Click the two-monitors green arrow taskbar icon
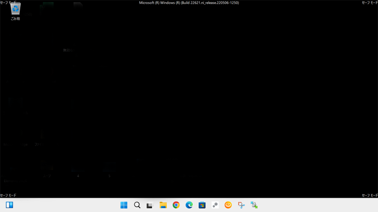 (x=254, y=205)
